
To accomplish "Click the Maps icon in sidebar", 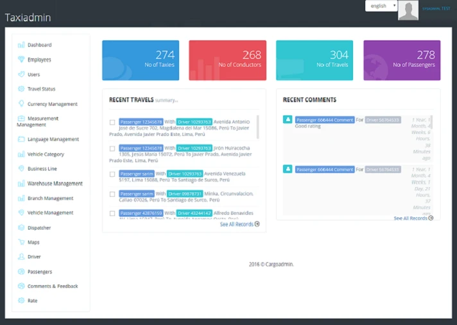I will pos(21,242).
